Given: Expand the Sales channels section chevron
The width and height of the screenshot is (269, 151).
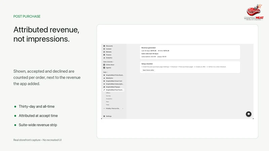Looking at the screenshot, I should click(x=114, y=62).
